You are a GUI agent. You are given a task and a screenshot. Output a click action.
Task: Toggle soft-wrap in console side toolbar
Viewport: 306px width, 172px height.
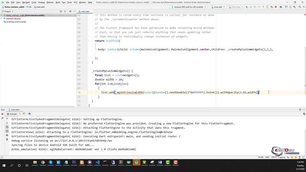[7, 127]
